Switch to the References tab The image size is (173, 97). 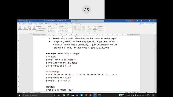coord(48,24)
